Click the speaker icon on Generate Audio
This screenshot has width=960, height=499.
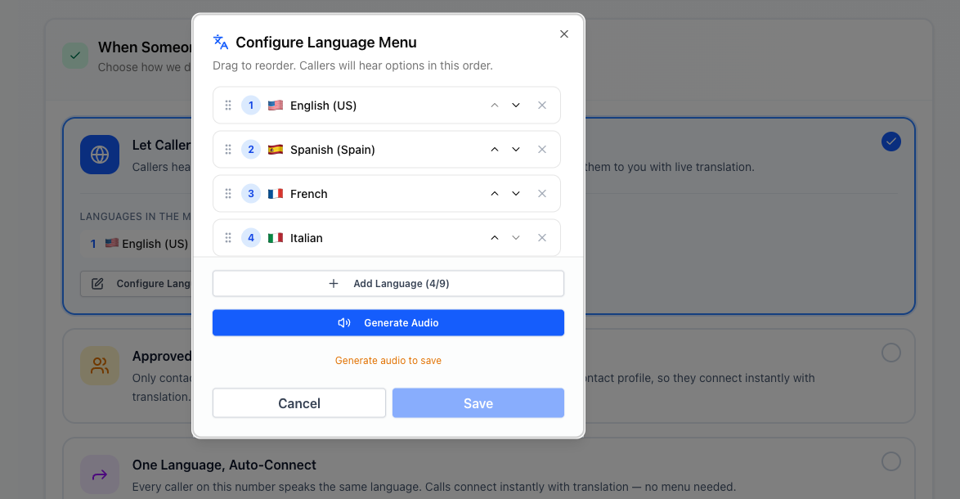pos(343,322)
